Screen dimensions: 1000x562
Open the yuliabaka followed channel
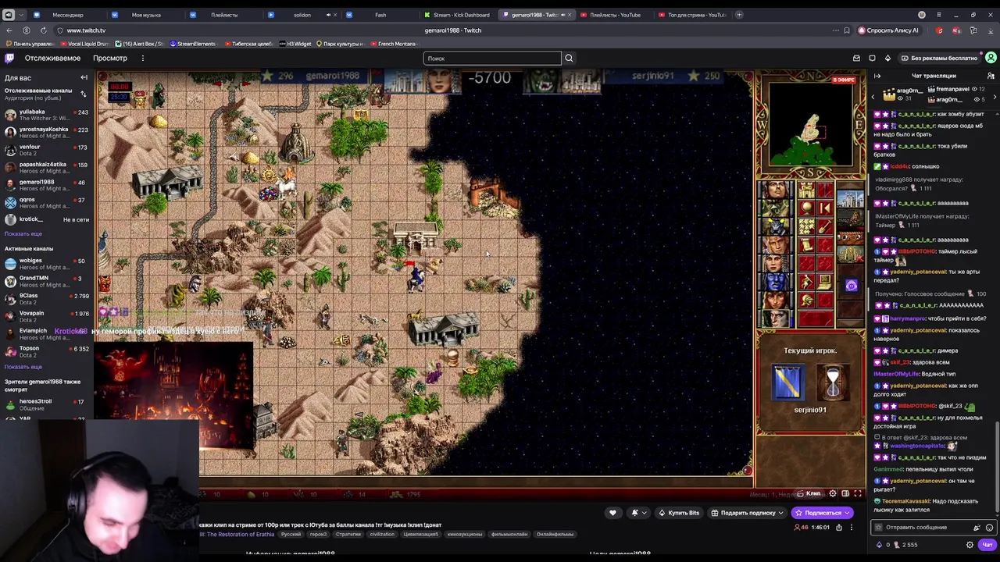click(x=47, y=115)
